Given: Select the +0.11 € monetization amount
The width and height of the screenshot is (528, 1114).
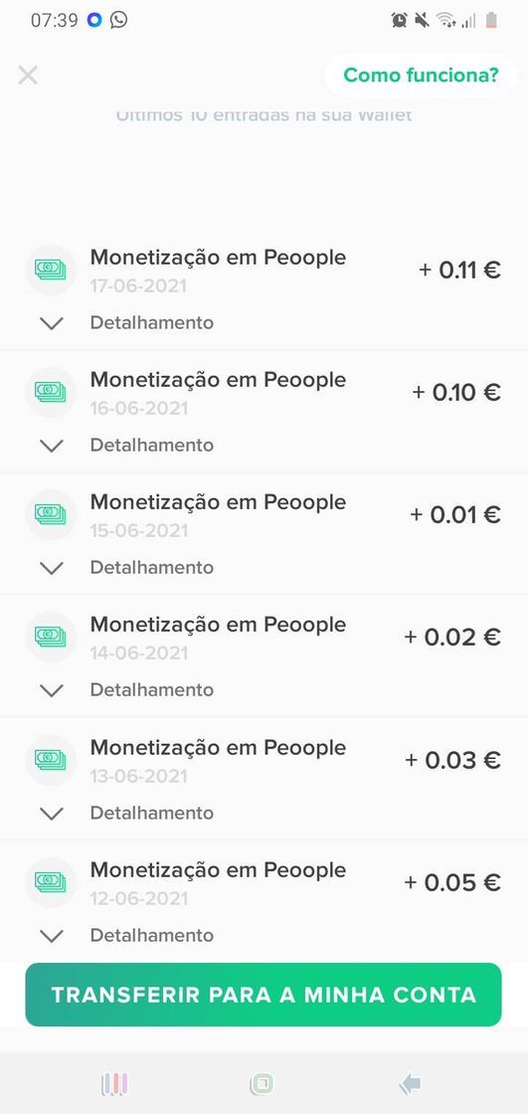Looking at the screenshot, I should click(459, 270).
